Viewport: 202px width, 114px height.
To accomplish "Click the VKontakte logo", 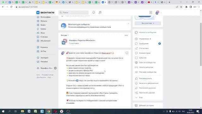I will pyautogui.click(x=45, y=13).
